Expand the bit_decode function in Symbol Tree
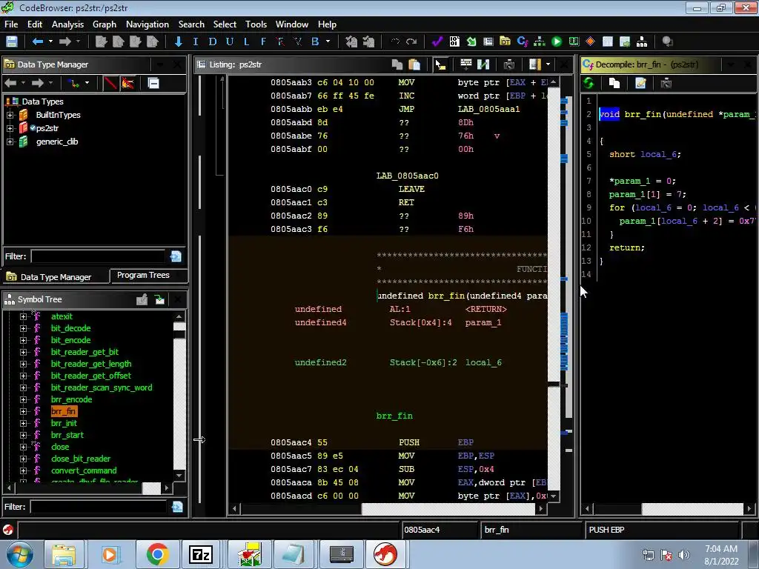The height and width of the screenshot is (569, 759). coord(23,328)
